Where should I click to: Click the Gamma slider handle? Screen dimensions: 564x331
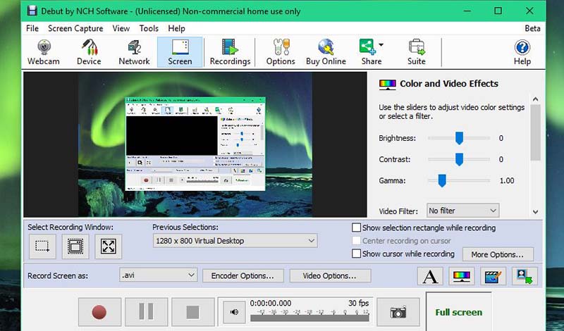click(x=442, y=180)
